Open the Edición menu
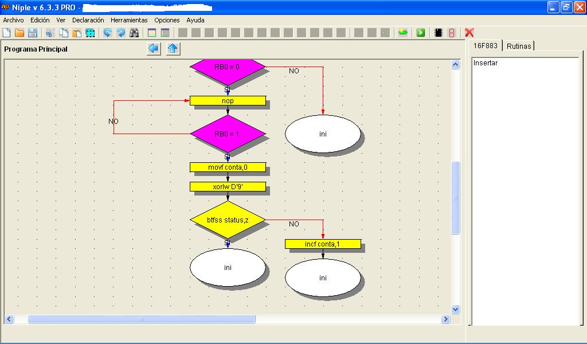This screenshot has width=587, height=344. [x=40, y=20]
